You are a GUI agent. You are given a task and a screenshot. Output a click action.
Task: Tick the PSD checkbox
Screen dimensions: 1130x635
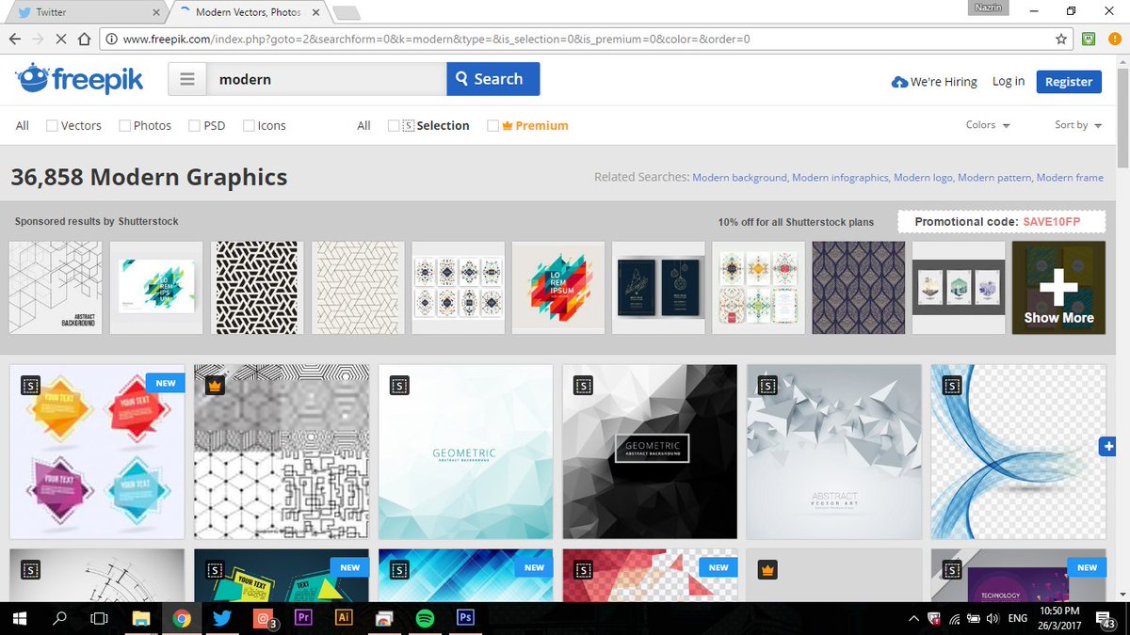194,125
